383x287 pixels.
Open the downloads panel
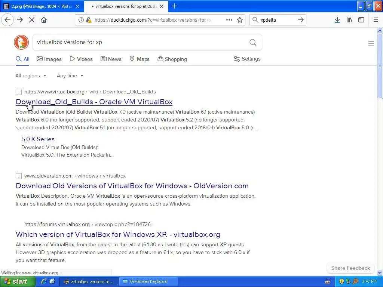point(337,20)
